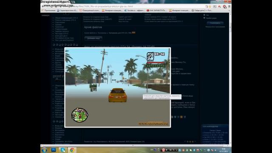Click the poll results link below vote button
Image resolution: width=272 pixels, height=153 pixels.
[215, 27]
